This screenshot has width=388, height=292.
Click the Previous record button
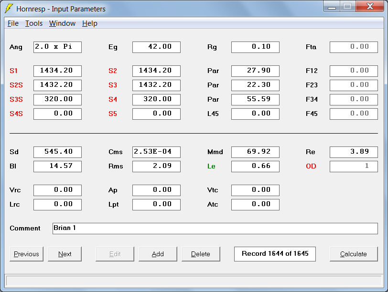[26, 254]
